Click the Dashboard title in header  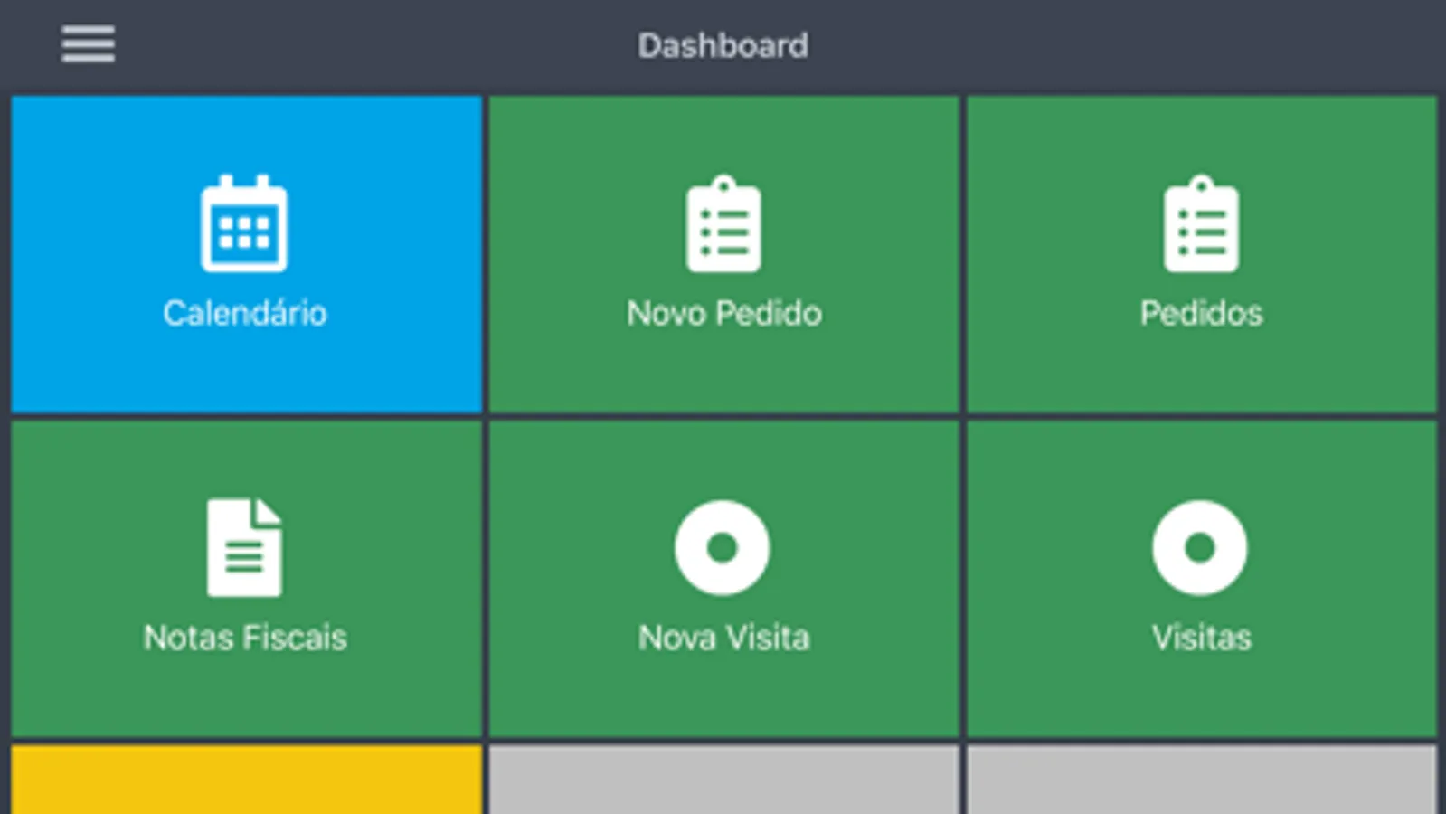pos(723,45)
